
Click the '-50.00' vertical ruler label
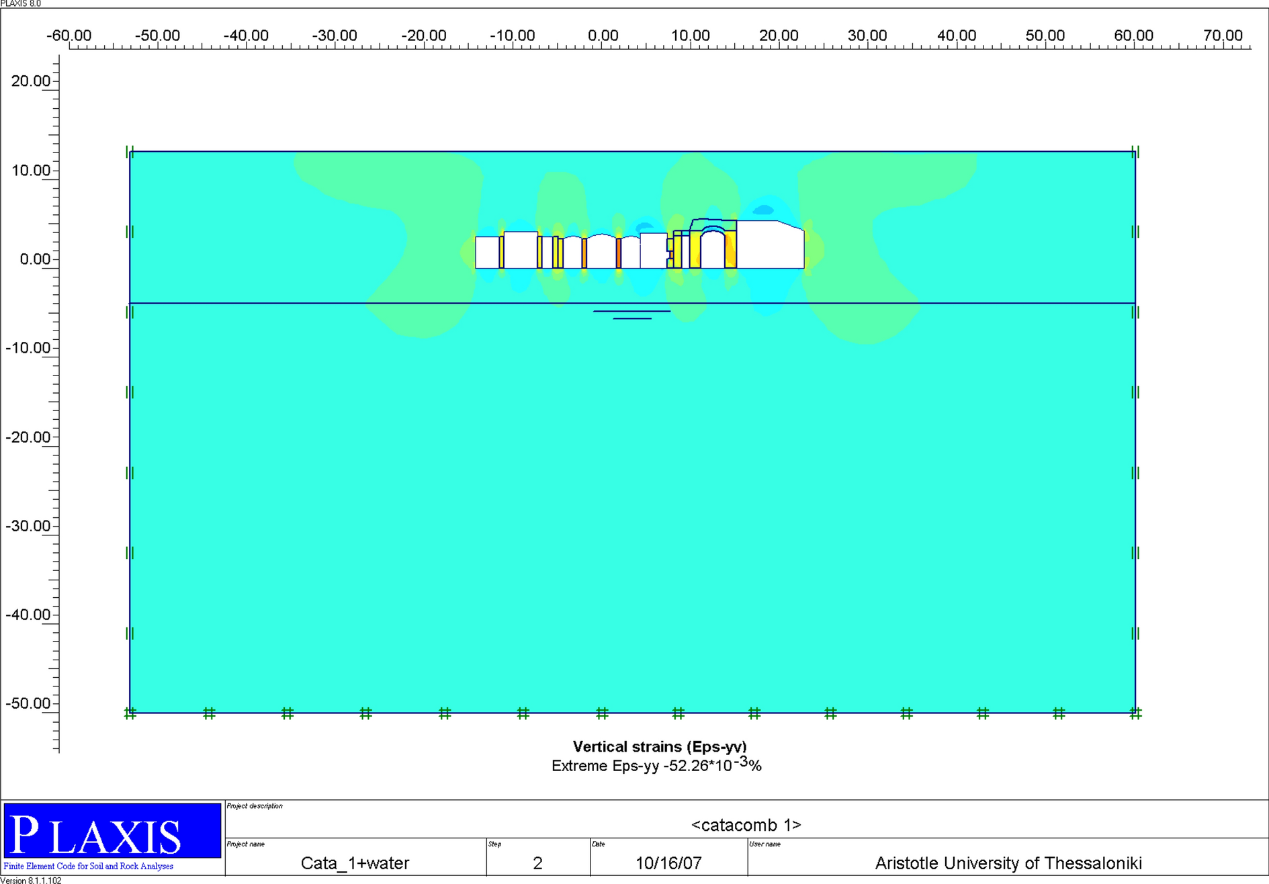(28, 703)
